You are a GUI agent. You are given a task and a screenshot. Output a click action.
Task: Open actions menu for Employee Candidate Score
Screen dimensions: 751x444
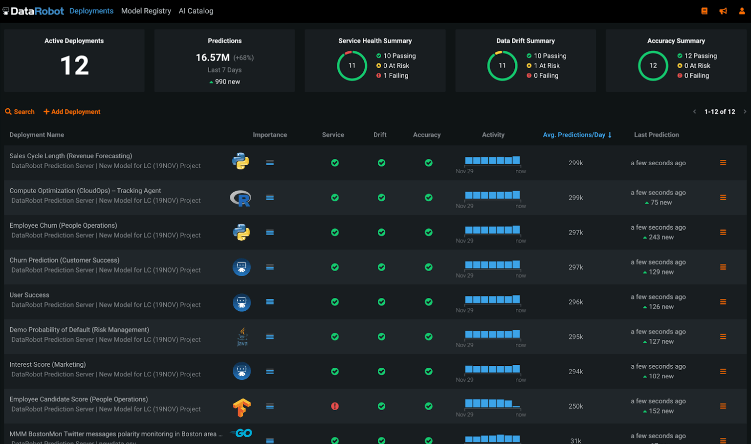click(x=723, y=406)
